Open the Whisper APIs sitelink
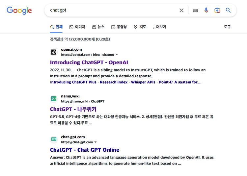The height and width of the screenshot is (176, 247). pyautogui.click(x=143, y=82)
